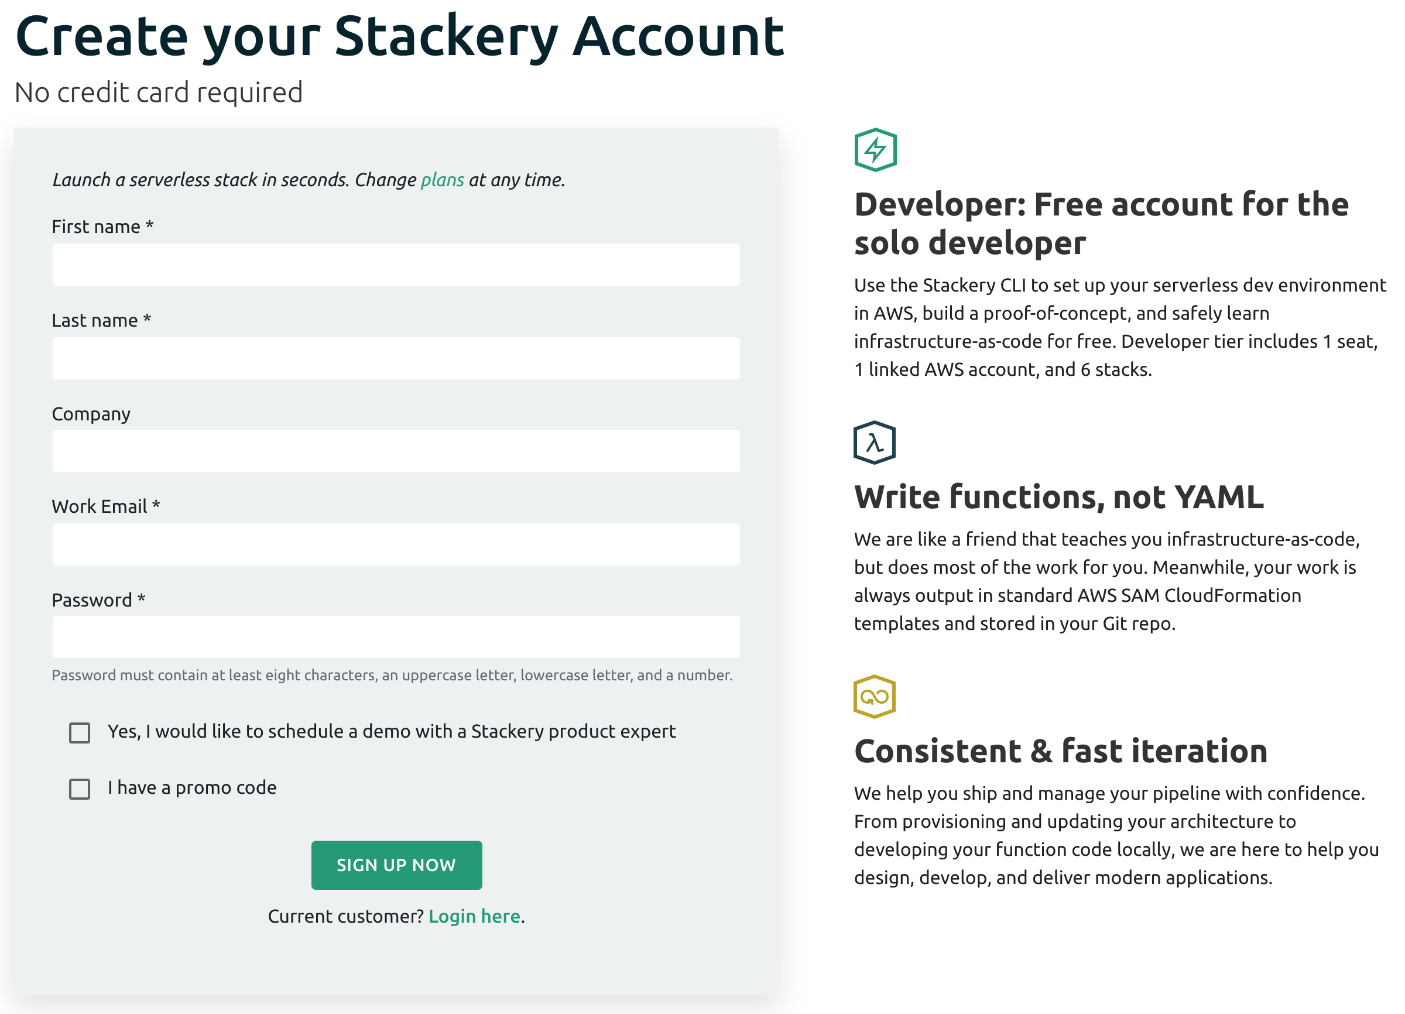Enable the promo code checkbox
The height and width of the screenshot is (1014, 1405).
82,787
